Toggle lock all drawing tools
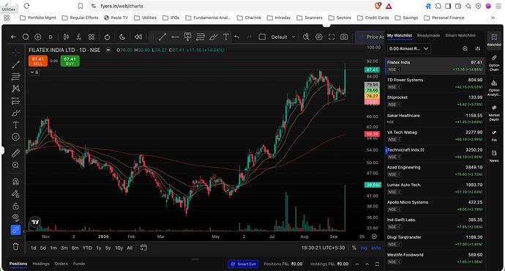This screenshot has height=271, width=505. 15,206
